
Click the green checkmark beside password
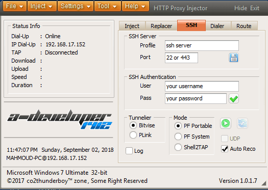(x=234, y=99)
